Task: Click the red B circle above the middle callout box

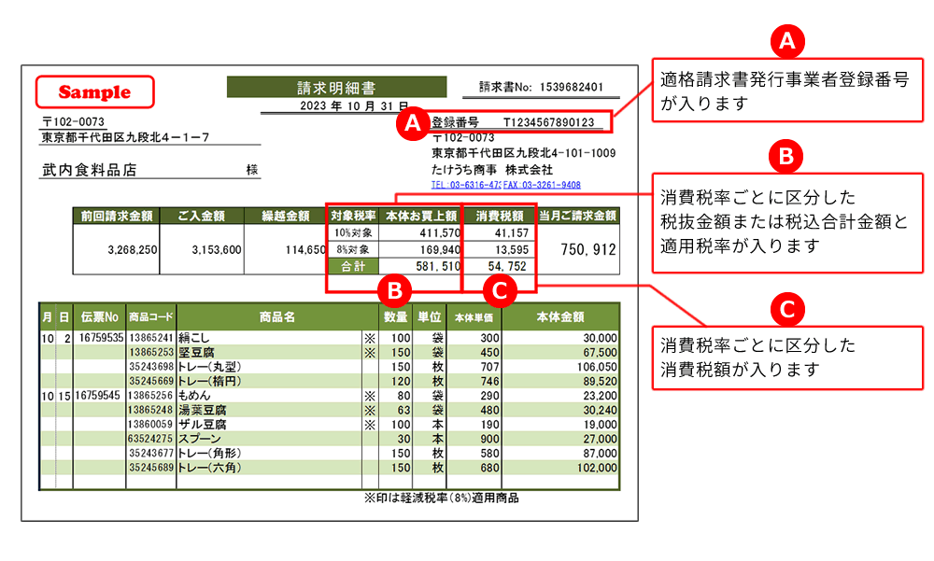Action: [x=786, y=157]
